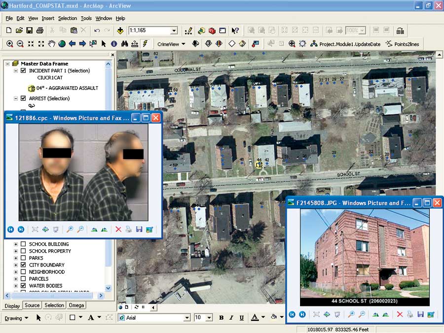Open the CrimeView dropdown menu
Image resolution: width=444 pixels, height=333 pixels.
click(171, 44)
